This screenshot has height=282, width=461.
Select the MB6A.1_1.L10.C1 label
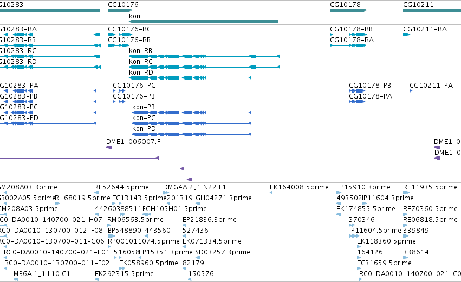click(x=42, y=274)
